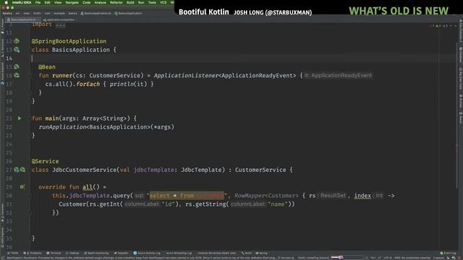Click the LF line separator widget

tap(379, 258)
